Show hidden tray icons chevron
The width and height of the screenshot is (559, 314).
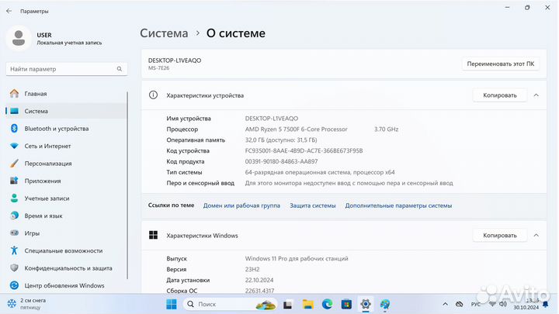click(445, 304)
